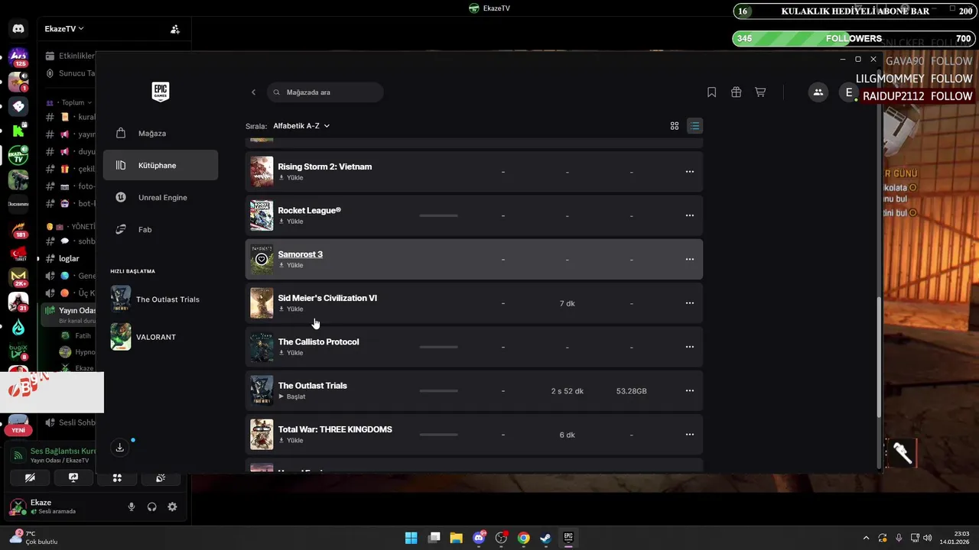Click Discord invite people icon

click(175, 29)
